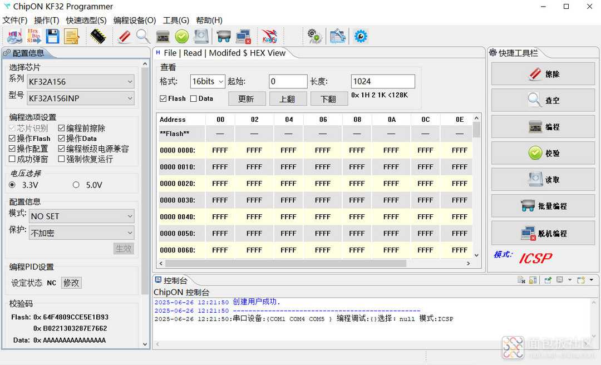Expand display selected console dropdown arrow
Screen dimensions: 601x365
[x=570, y=280]
